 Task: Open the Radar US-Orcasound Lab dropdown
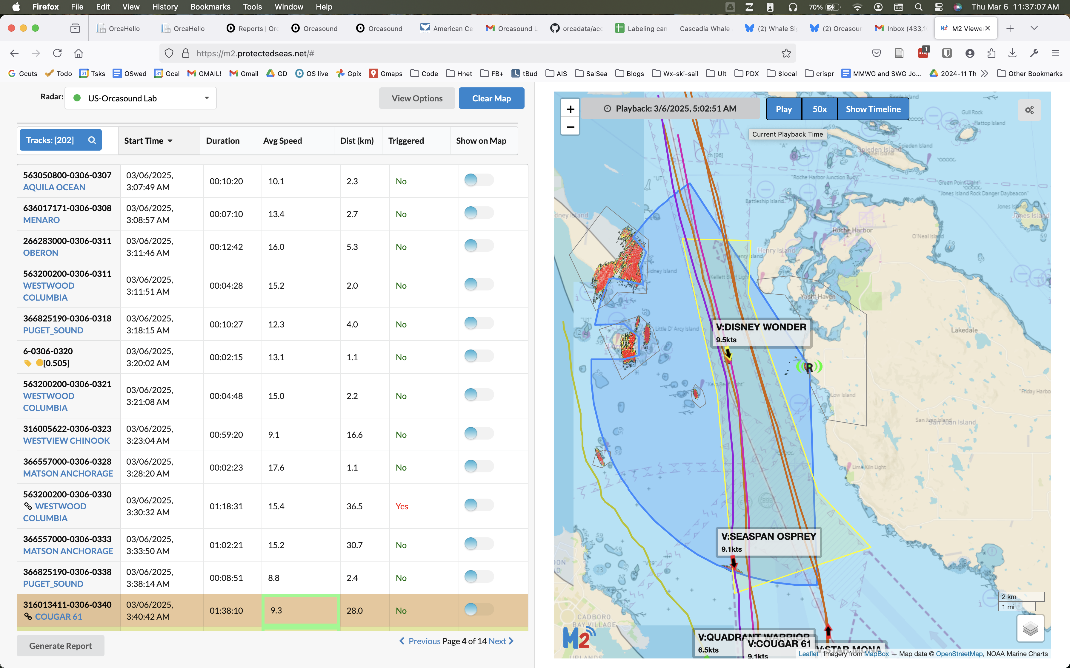141,98
